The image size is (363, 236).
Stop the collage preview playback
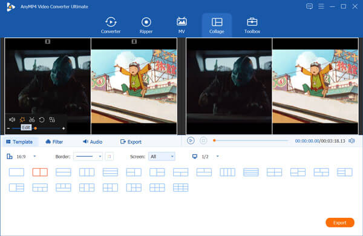pos(203,140)
